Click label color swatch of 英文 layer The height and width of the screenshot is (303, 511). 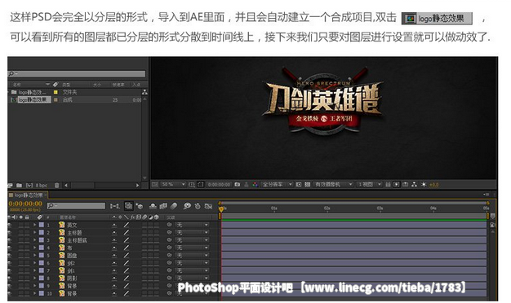point(42,225)
